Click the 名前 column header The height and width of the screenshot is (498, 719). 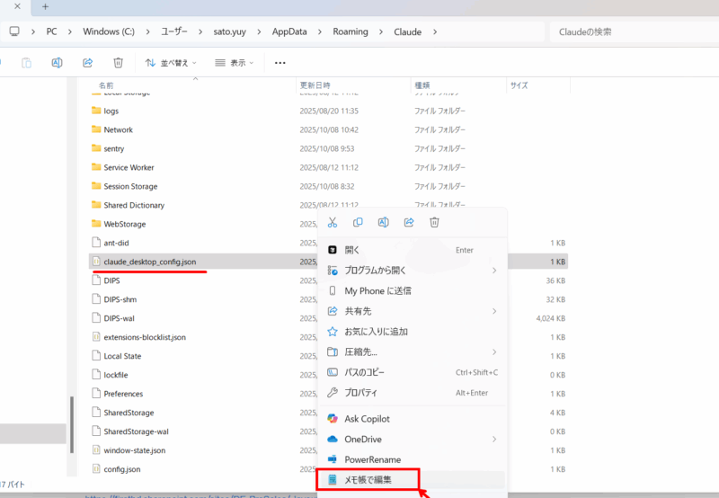coord(106,85)
